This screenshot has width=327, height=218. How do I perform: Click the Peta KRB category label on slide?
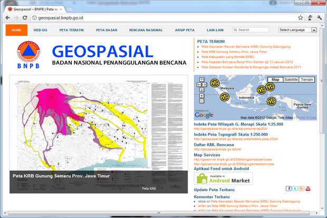(149, 188)
